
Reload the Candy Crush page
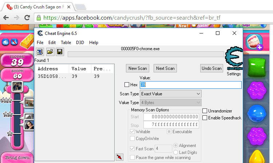pos(27,17)
